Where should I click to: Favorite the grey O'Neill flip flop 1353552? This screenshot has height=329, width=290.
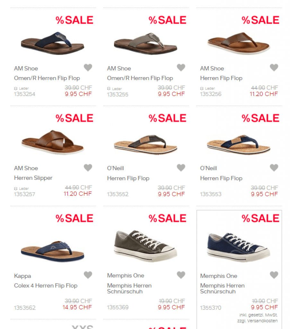coord(181,168)
